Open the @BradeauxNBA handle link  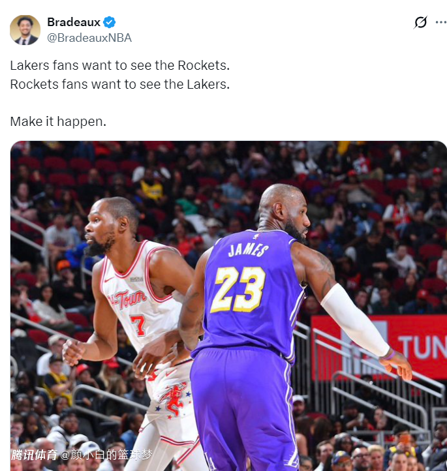(89, 38)
